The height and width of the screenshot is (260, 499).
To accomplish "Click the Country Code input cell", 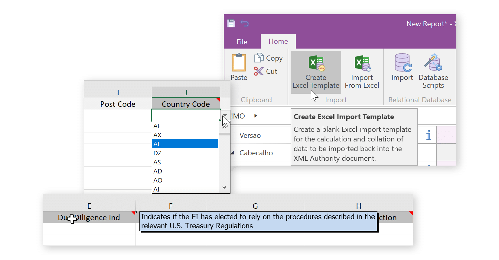I will pos(186,115).
